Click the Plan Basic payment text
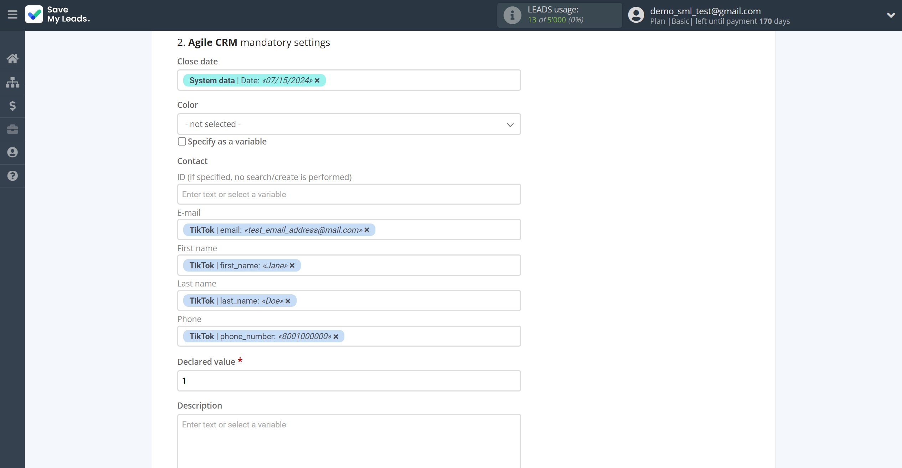Image resolution: width=902 pixels, height=468 pixels. point(720,21)
